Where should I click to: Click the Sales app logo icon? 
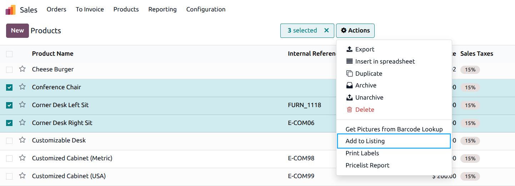pyautogui.click(x=10, y=10)
